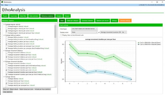Uncheck Average angular velocity per zone
This screenshot has height=95, width=165.
point(7,31)
